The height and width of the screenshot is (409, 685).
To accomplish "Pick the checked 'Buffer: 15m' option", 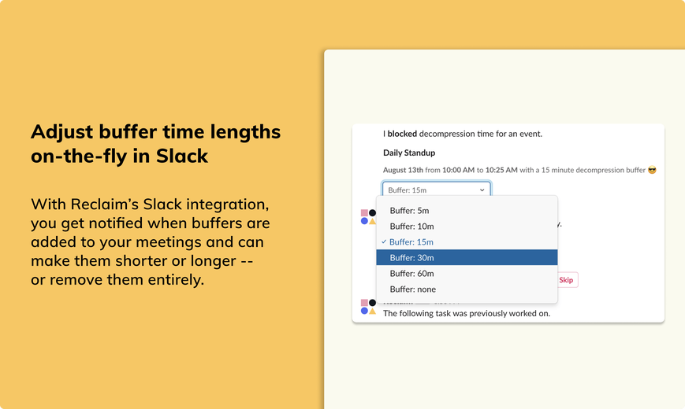I will [x=467, y=242].
